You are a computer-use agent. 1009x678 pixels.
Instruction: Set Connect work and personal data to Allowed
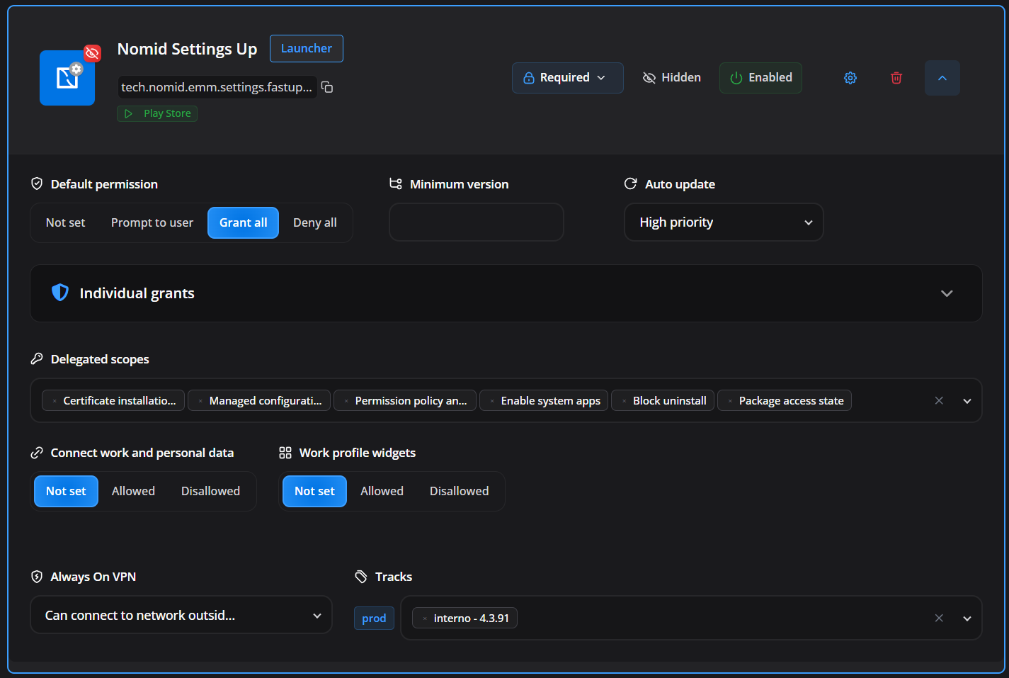[133, 491]
